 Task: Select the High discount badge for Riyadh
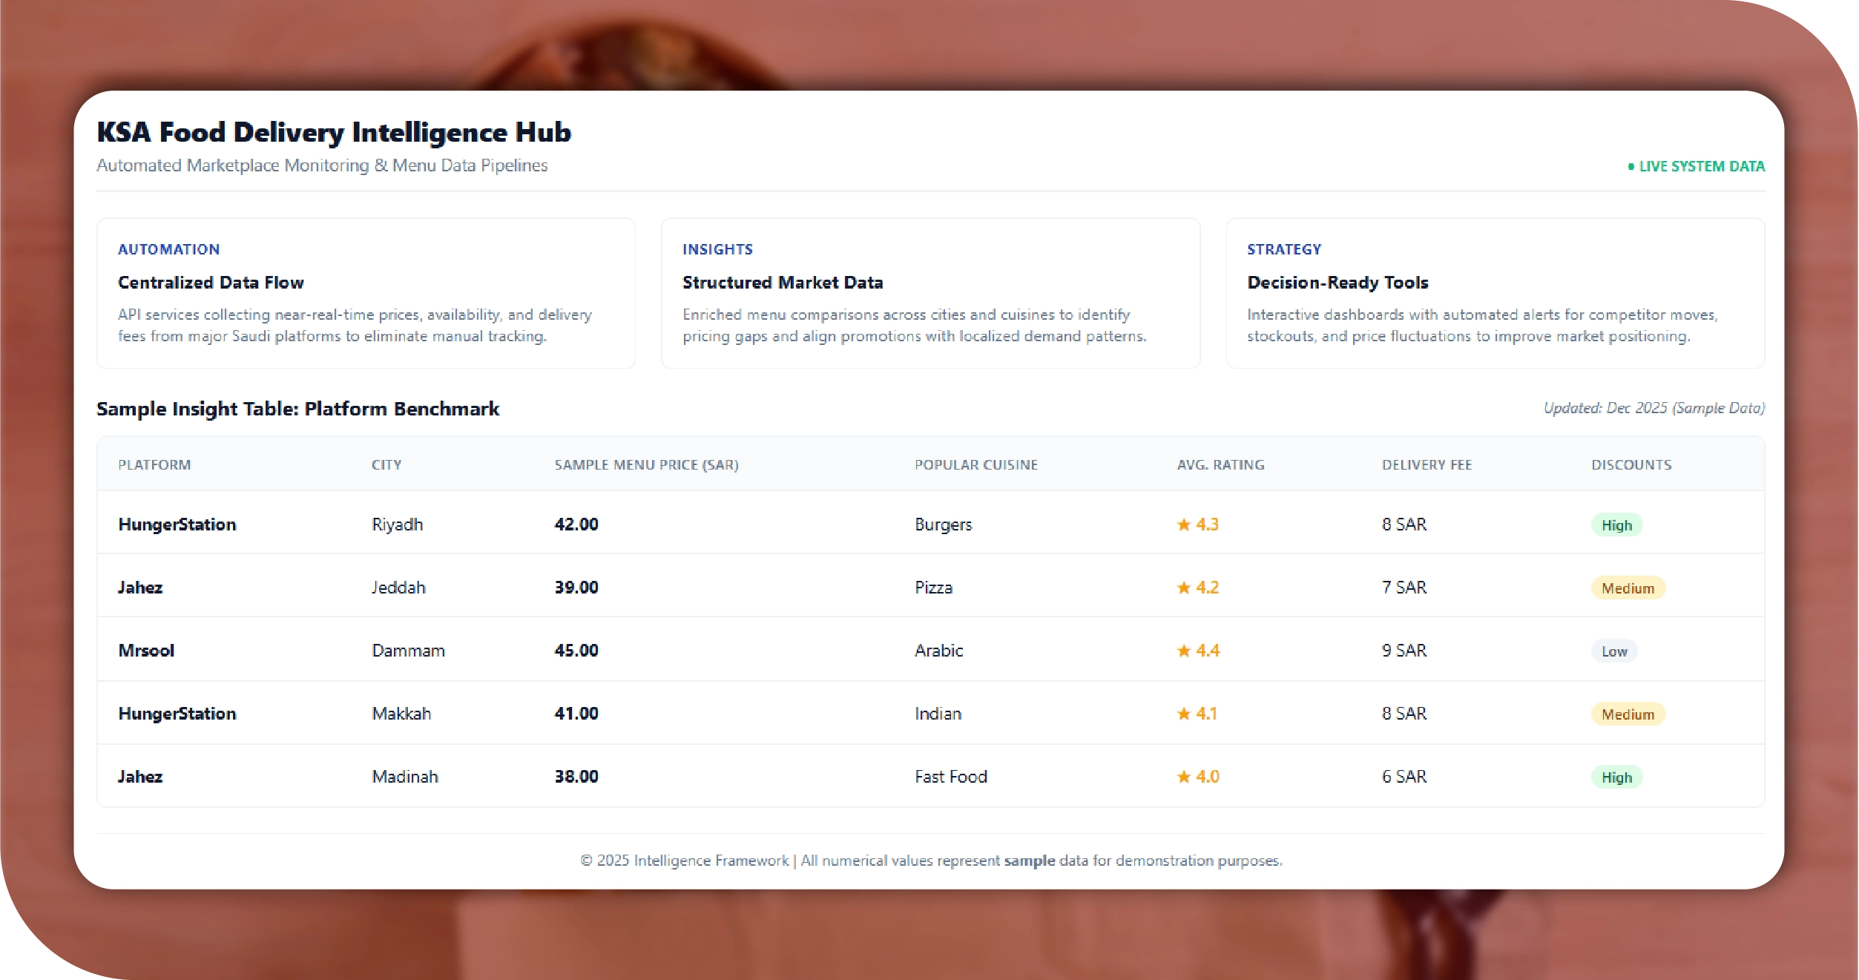[x=1616, y=525]
